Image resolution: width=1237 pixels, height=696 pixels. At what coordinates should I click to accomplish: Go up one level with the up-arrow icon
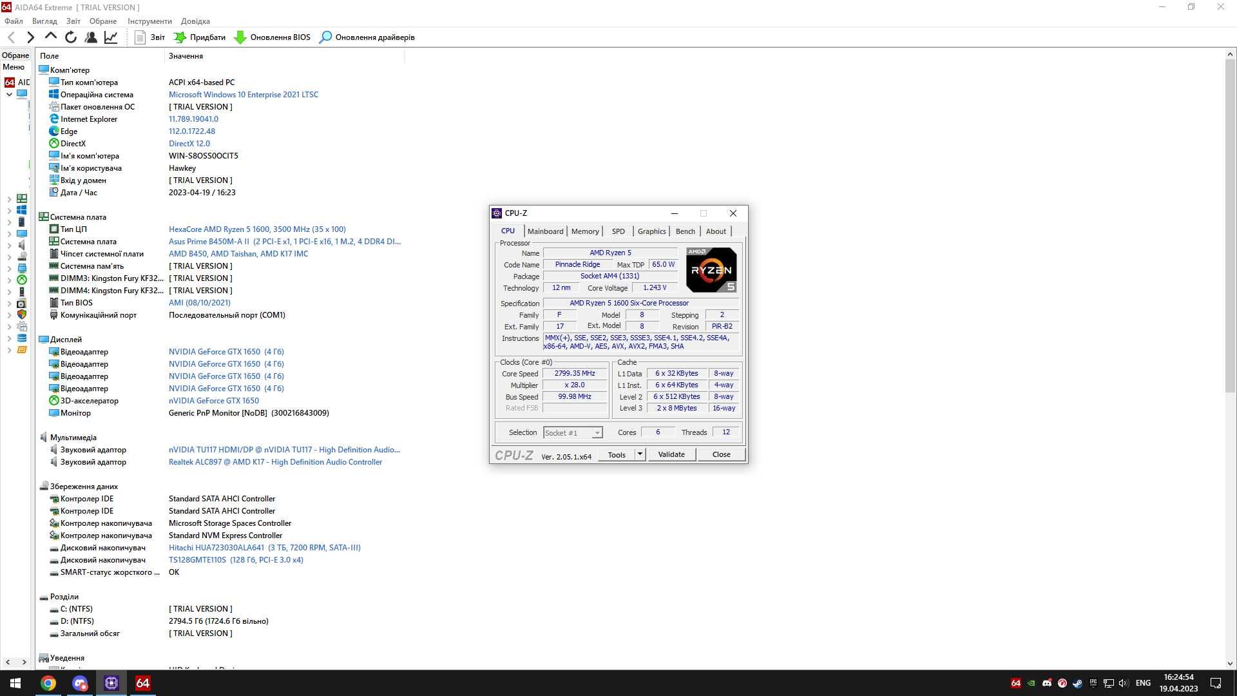50,37
